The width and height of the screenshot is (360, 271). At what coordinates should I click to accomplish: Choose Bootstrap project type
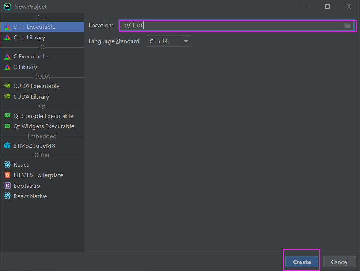[x=42, y=186]
